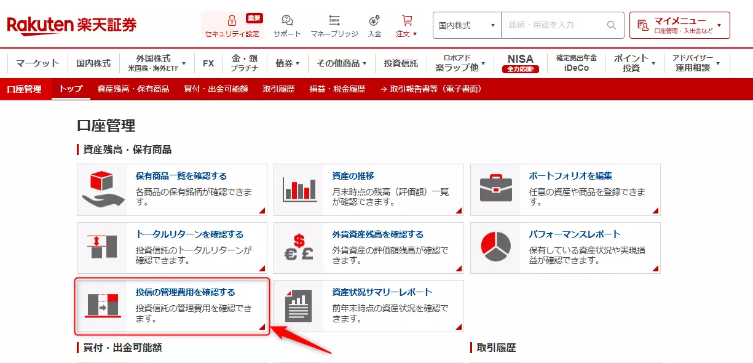Open the 資産の推移 link
The height and width of the screenshot is (363, 753).
[353, 176]
